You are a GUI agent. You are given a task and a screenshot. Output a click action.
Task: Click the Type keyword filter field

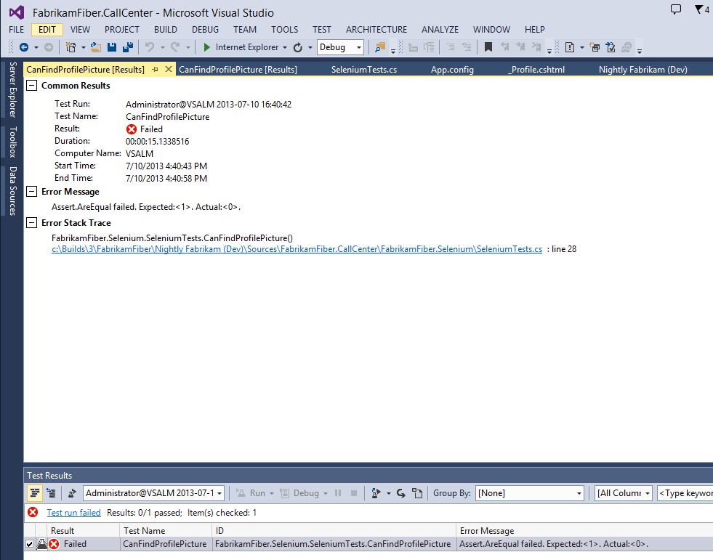point(685,493)
